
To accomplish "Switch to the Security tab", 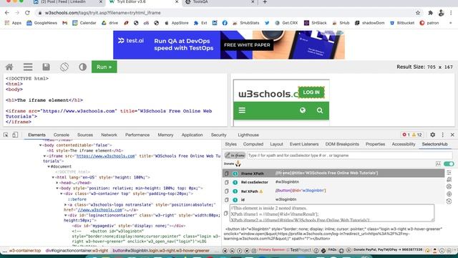I will coord(218,135).
